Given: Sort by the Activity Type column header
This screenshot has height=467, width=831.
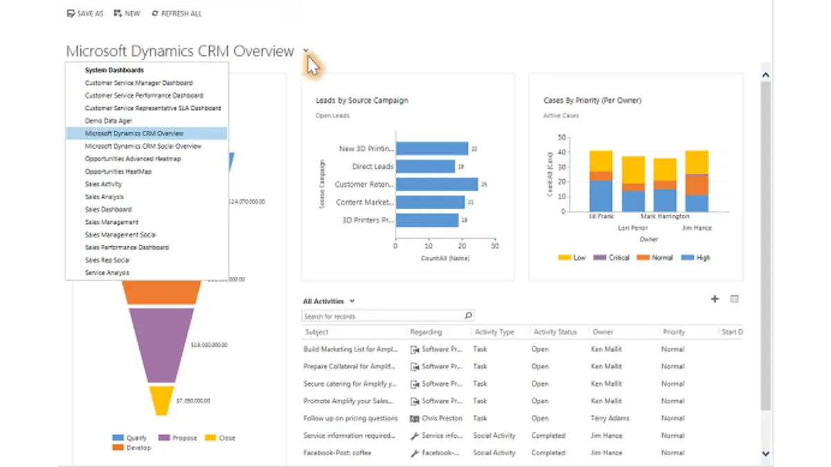Looking at the screenshot, I should (494, 332).
